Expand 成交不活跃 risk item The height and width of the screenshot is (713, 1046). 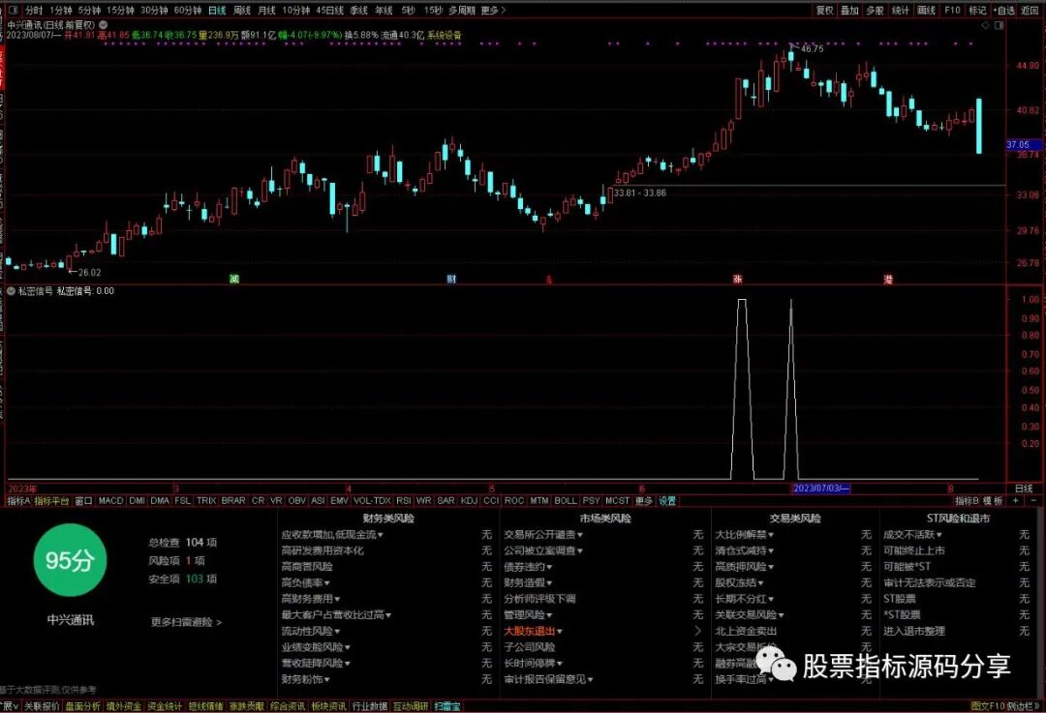point(912,534)
